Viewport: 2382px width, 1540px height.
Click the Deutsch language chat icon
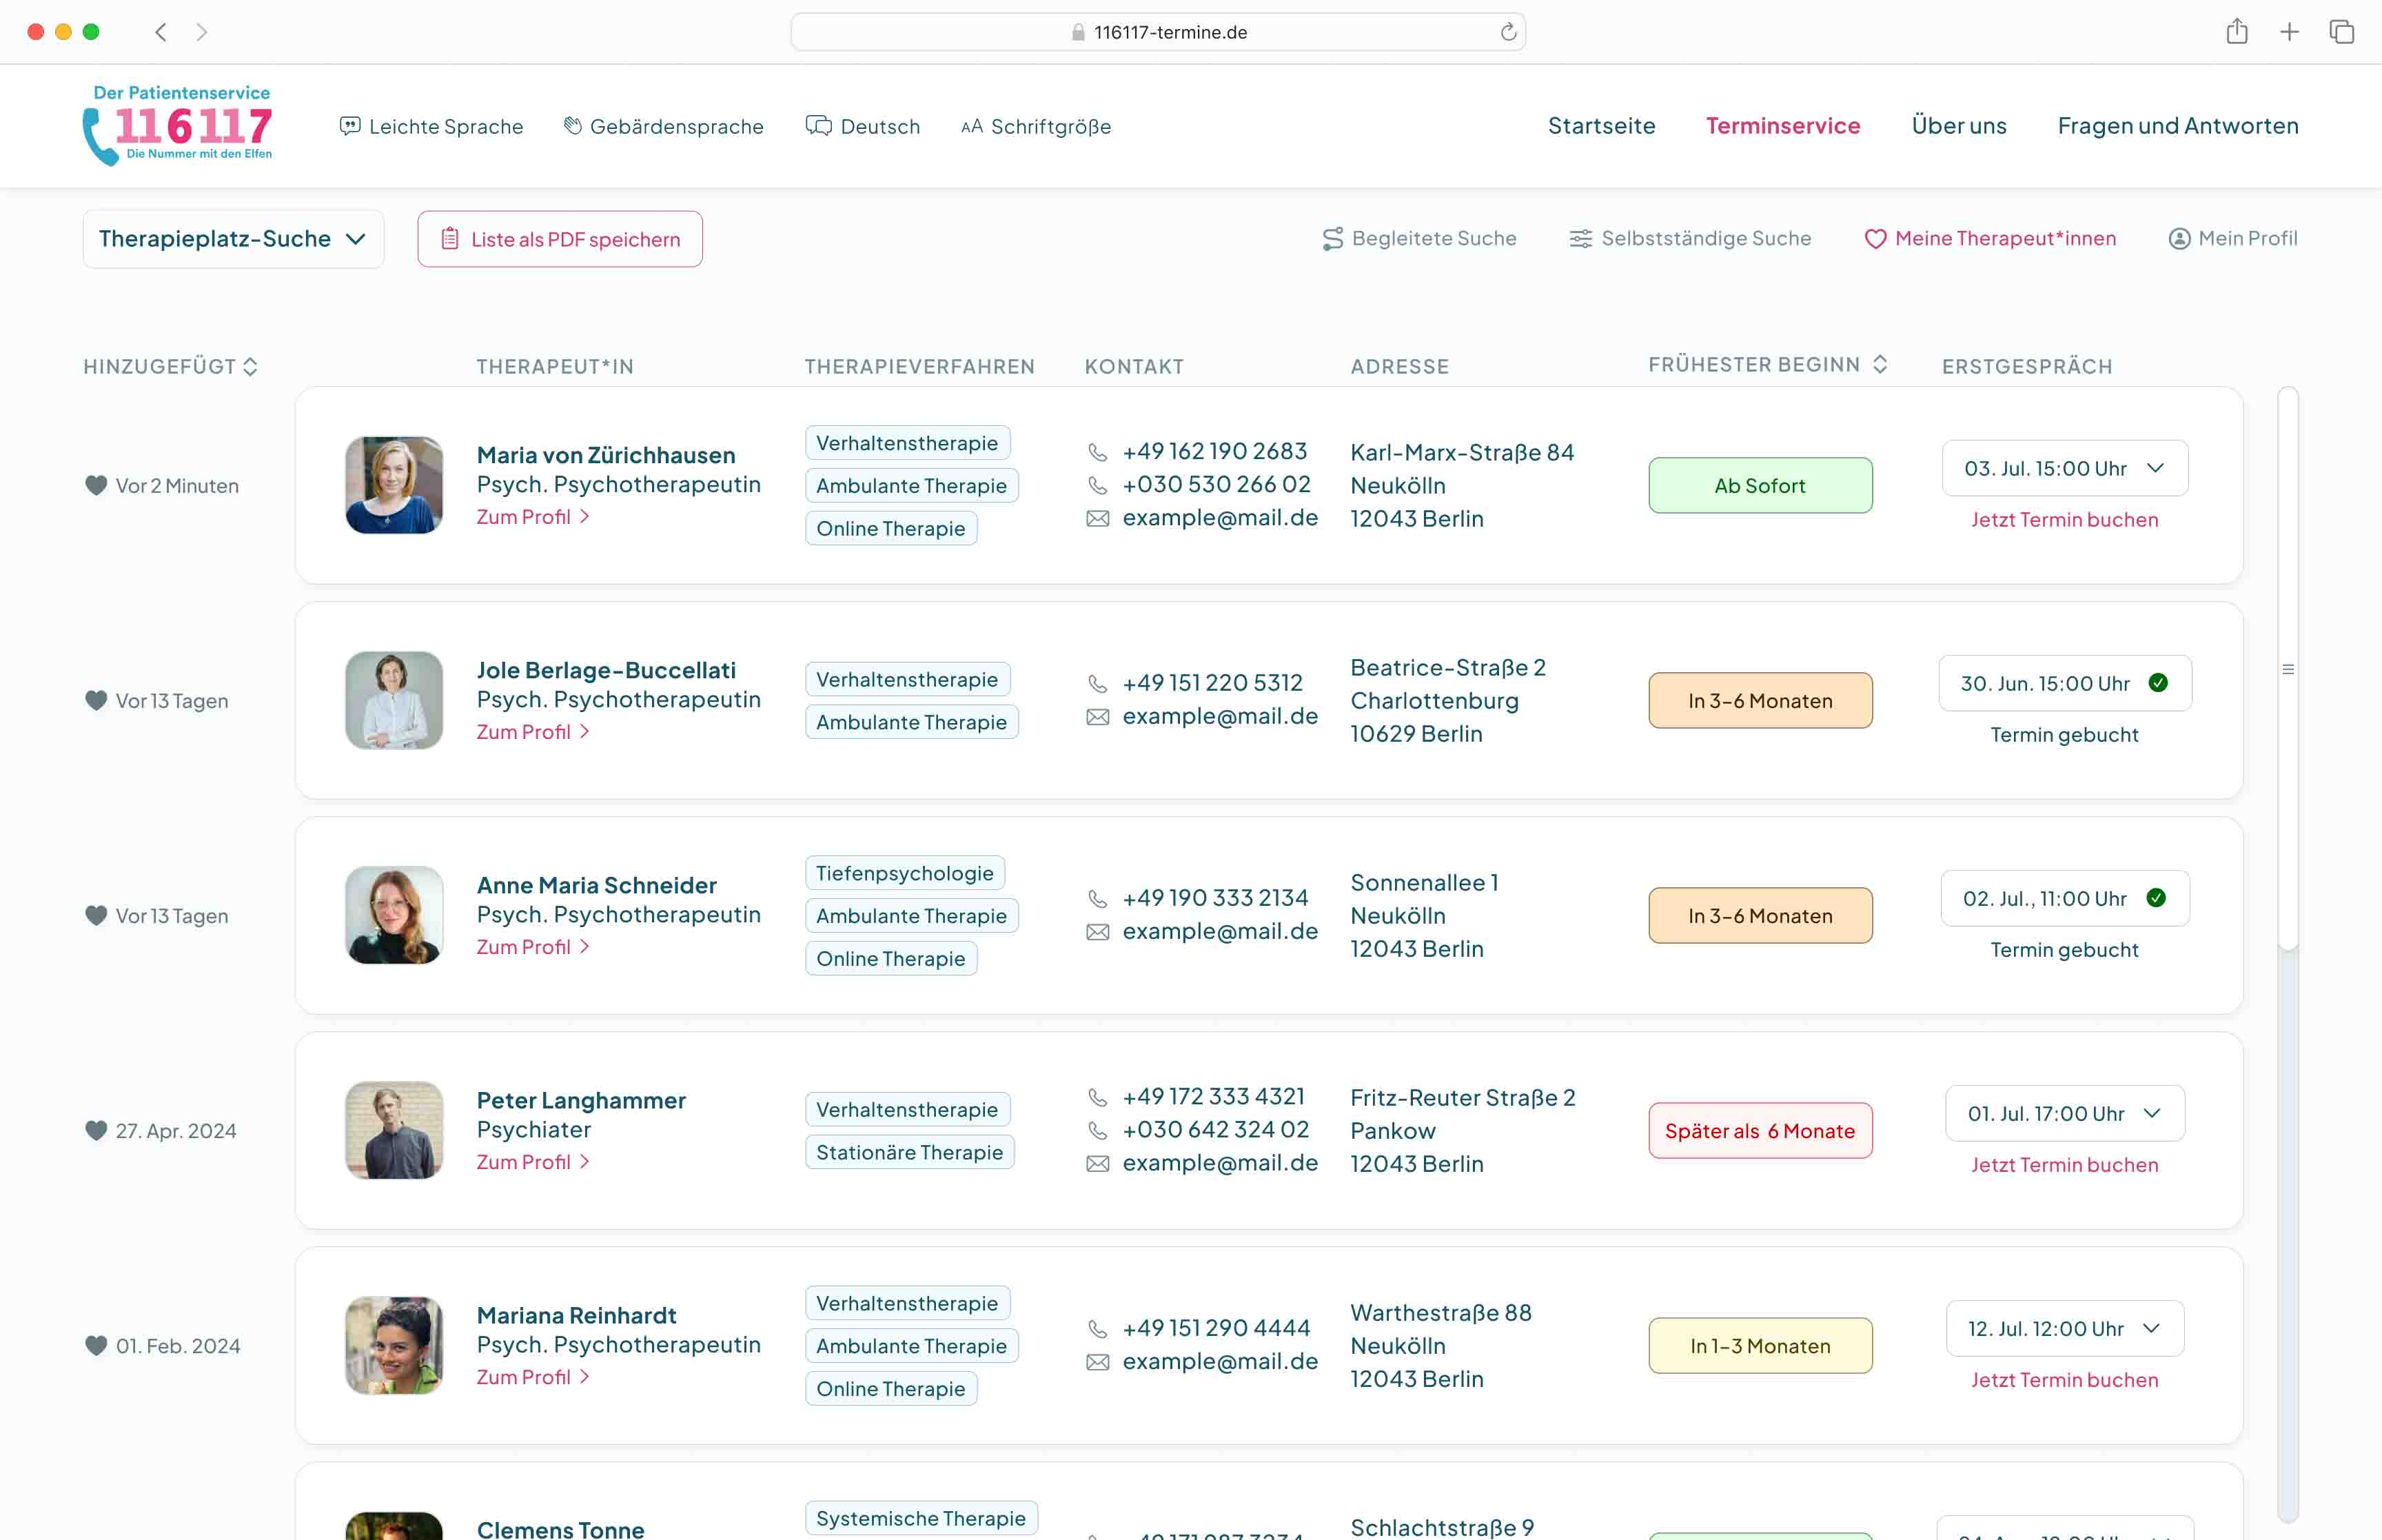[x=819, y=126]
